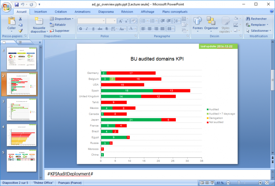Click the Rechercher button
Image resolution: width=275 pixels, height=186 pixels.
coord(256,19)
